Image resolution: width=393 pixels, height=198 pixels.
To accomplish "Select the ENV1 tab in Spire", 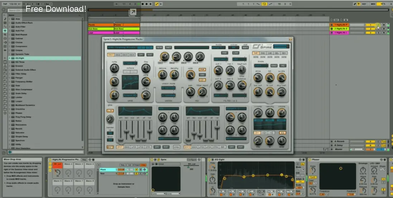I will (x=120, y=147).
